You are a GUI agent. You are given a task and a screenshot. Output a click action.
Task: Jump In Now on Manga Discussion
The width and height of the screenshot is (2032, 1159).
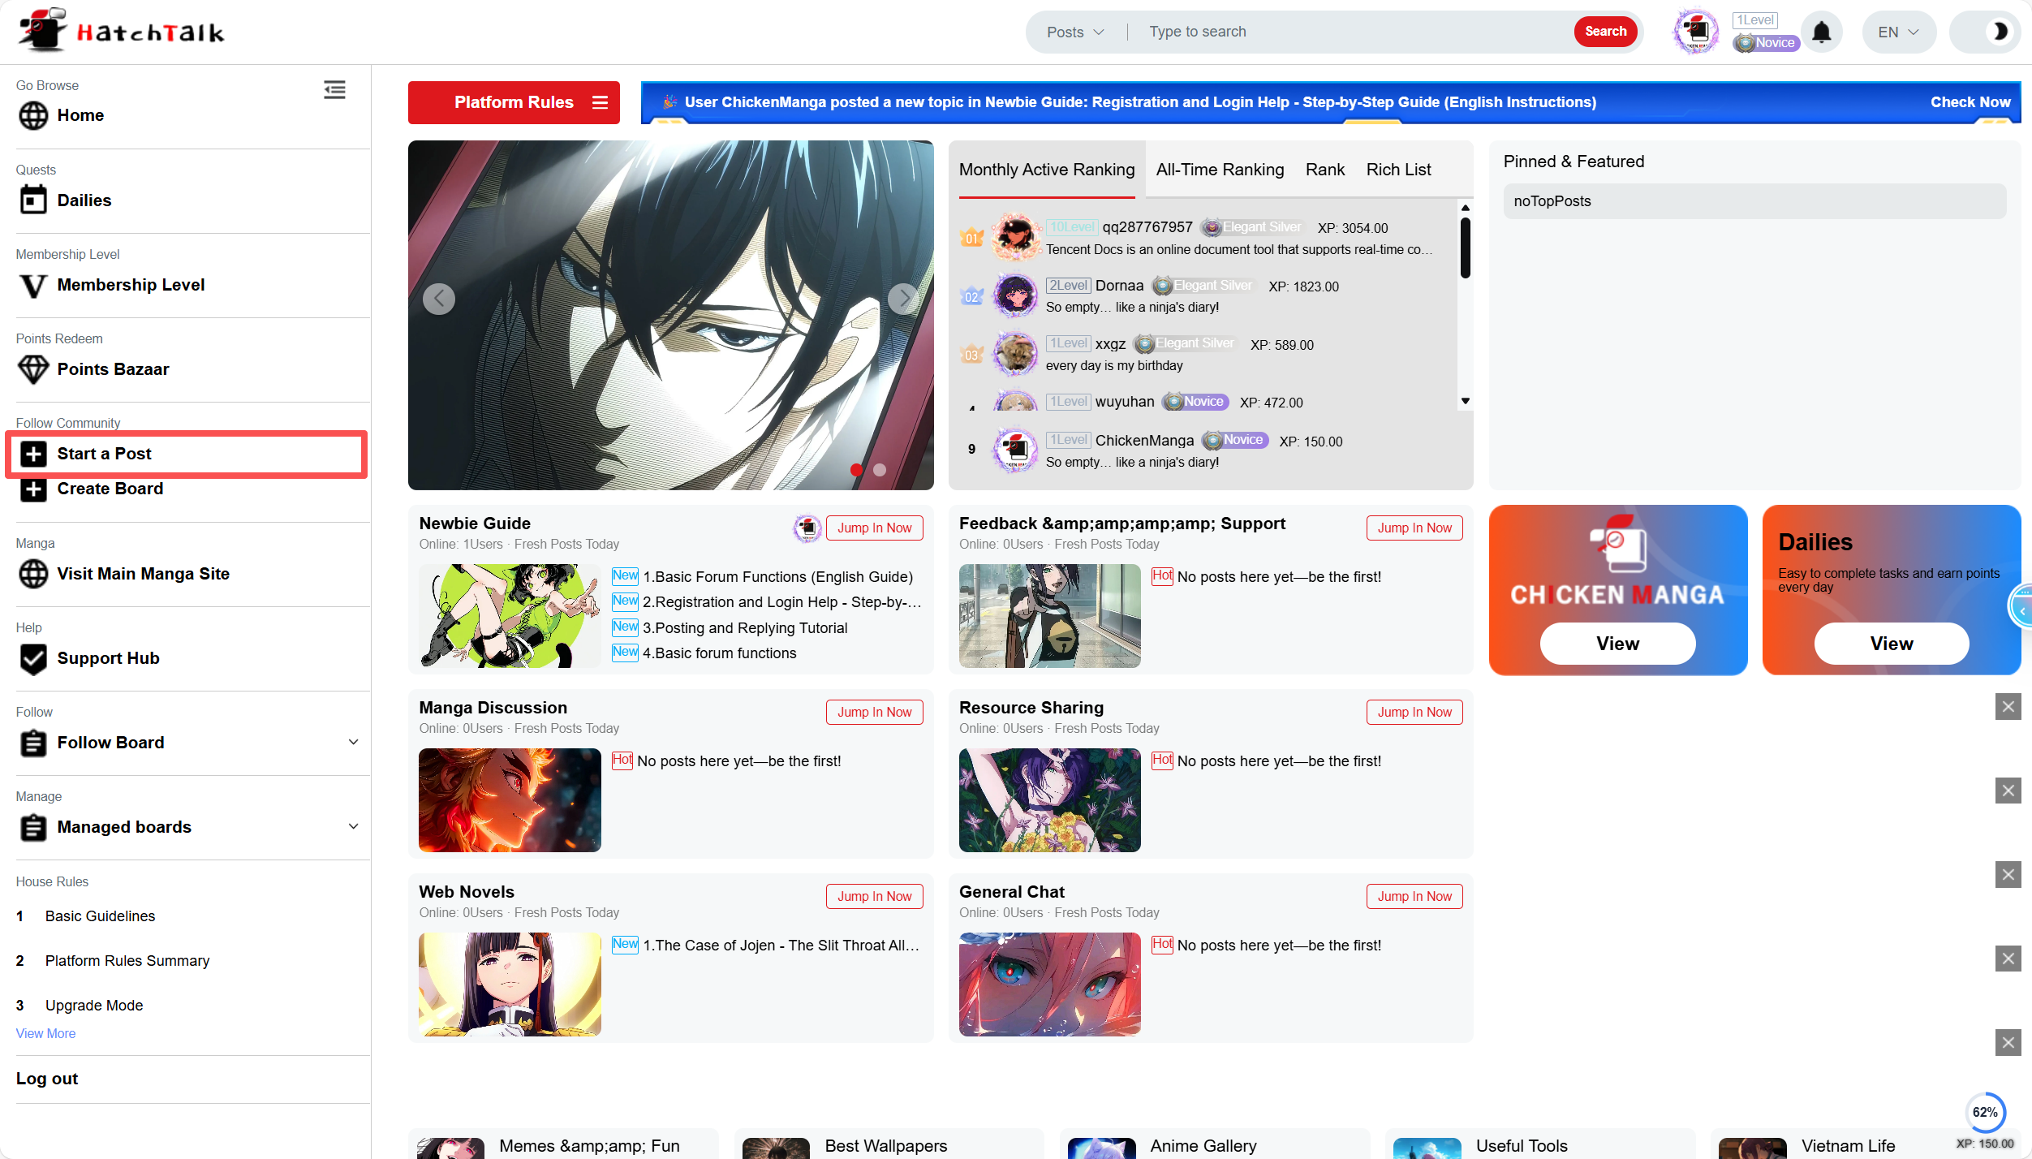click(x=874, y=712)
